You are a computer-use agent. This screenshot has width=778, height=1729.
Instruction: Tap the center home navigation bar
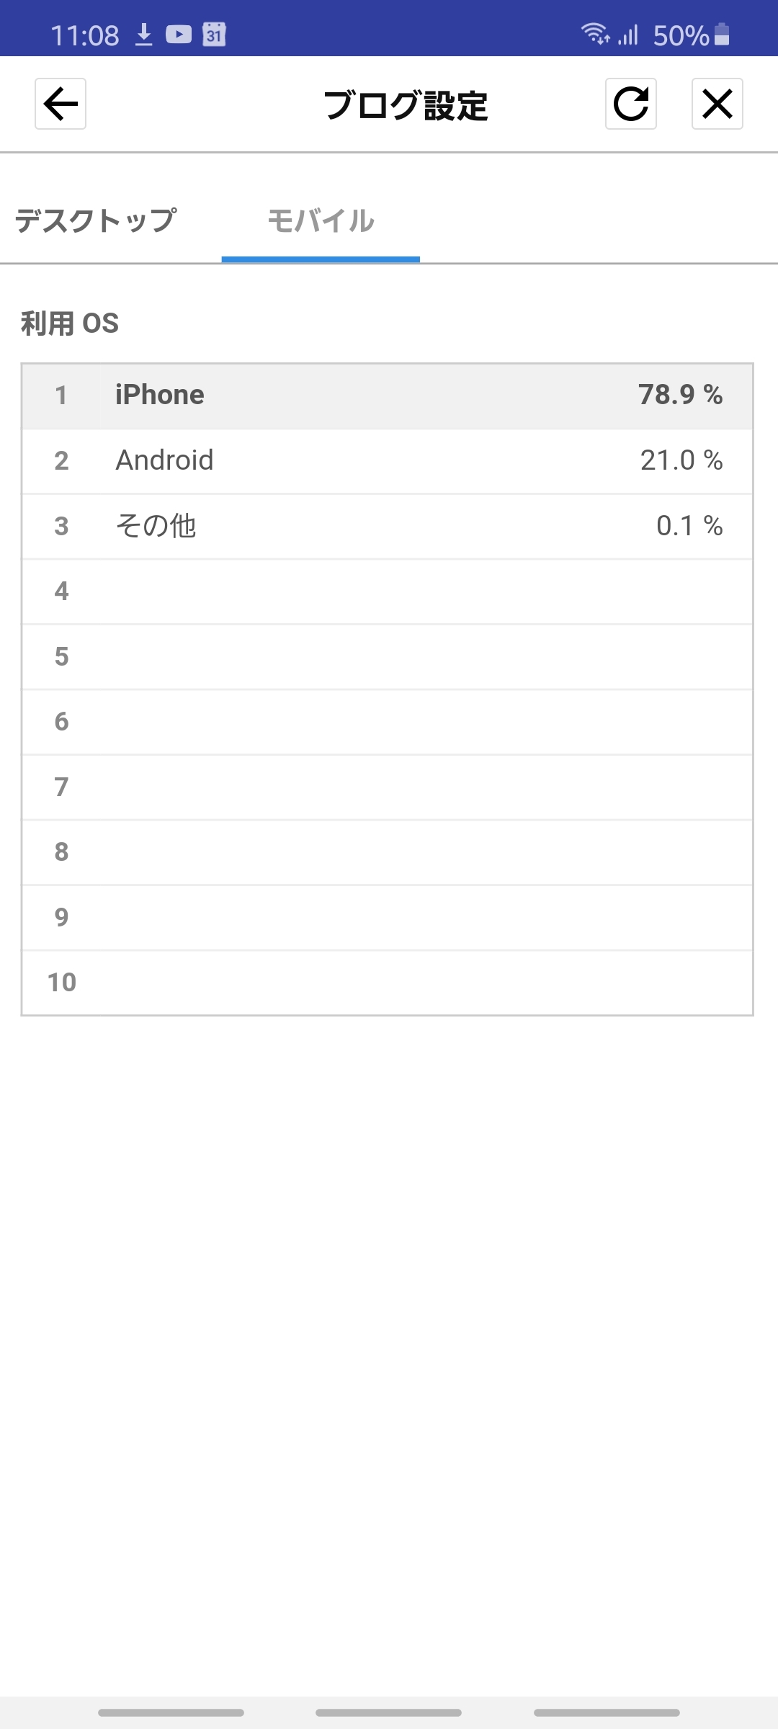coord(388,1712)
